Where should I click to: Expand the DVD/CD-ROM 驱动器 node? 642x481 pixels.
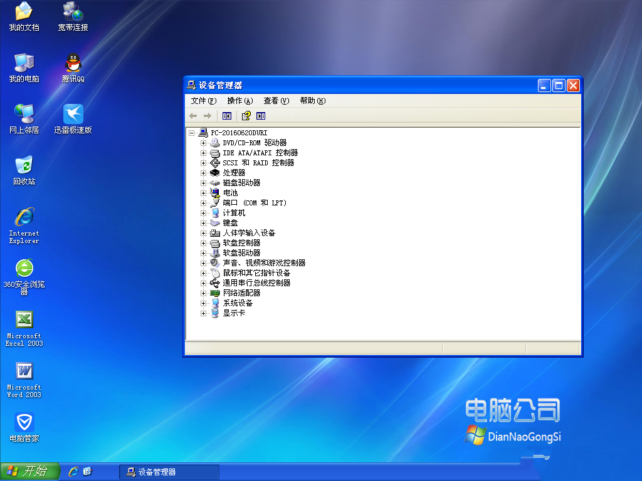203,143
